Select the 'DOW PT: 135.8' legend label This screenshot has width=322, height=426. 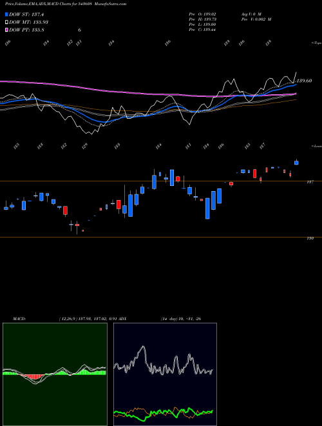click(26, 30)
